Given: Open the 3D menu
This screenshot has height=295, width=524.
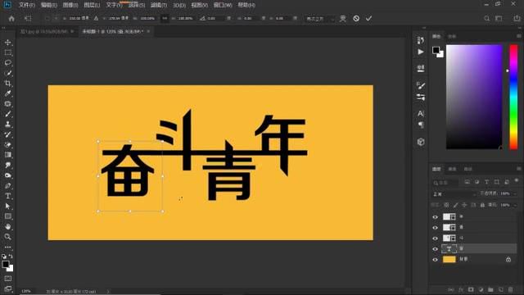Looking at the screenshot, I should (179, 5).
